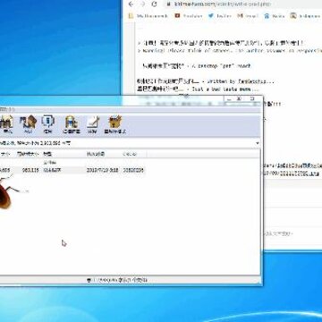Click the 'A Desktop "pet" roach' heading text
The width and height of the screenshot is (322, 322).
pos(220,66)
